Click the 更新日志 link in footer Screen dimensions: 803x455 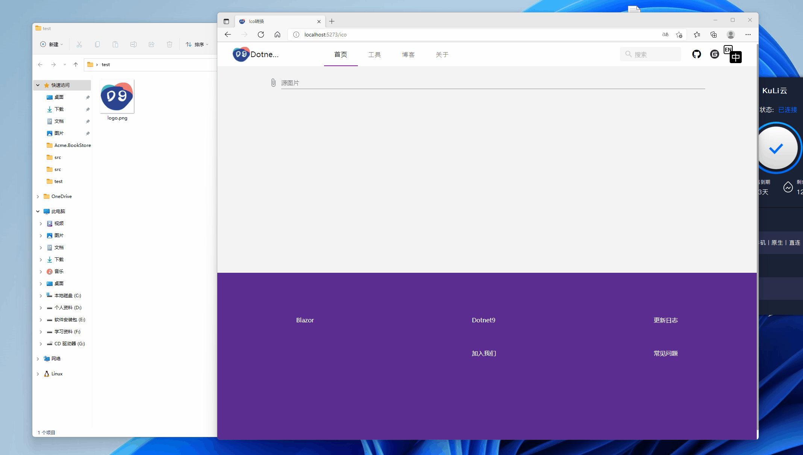(x=666, y=320)
